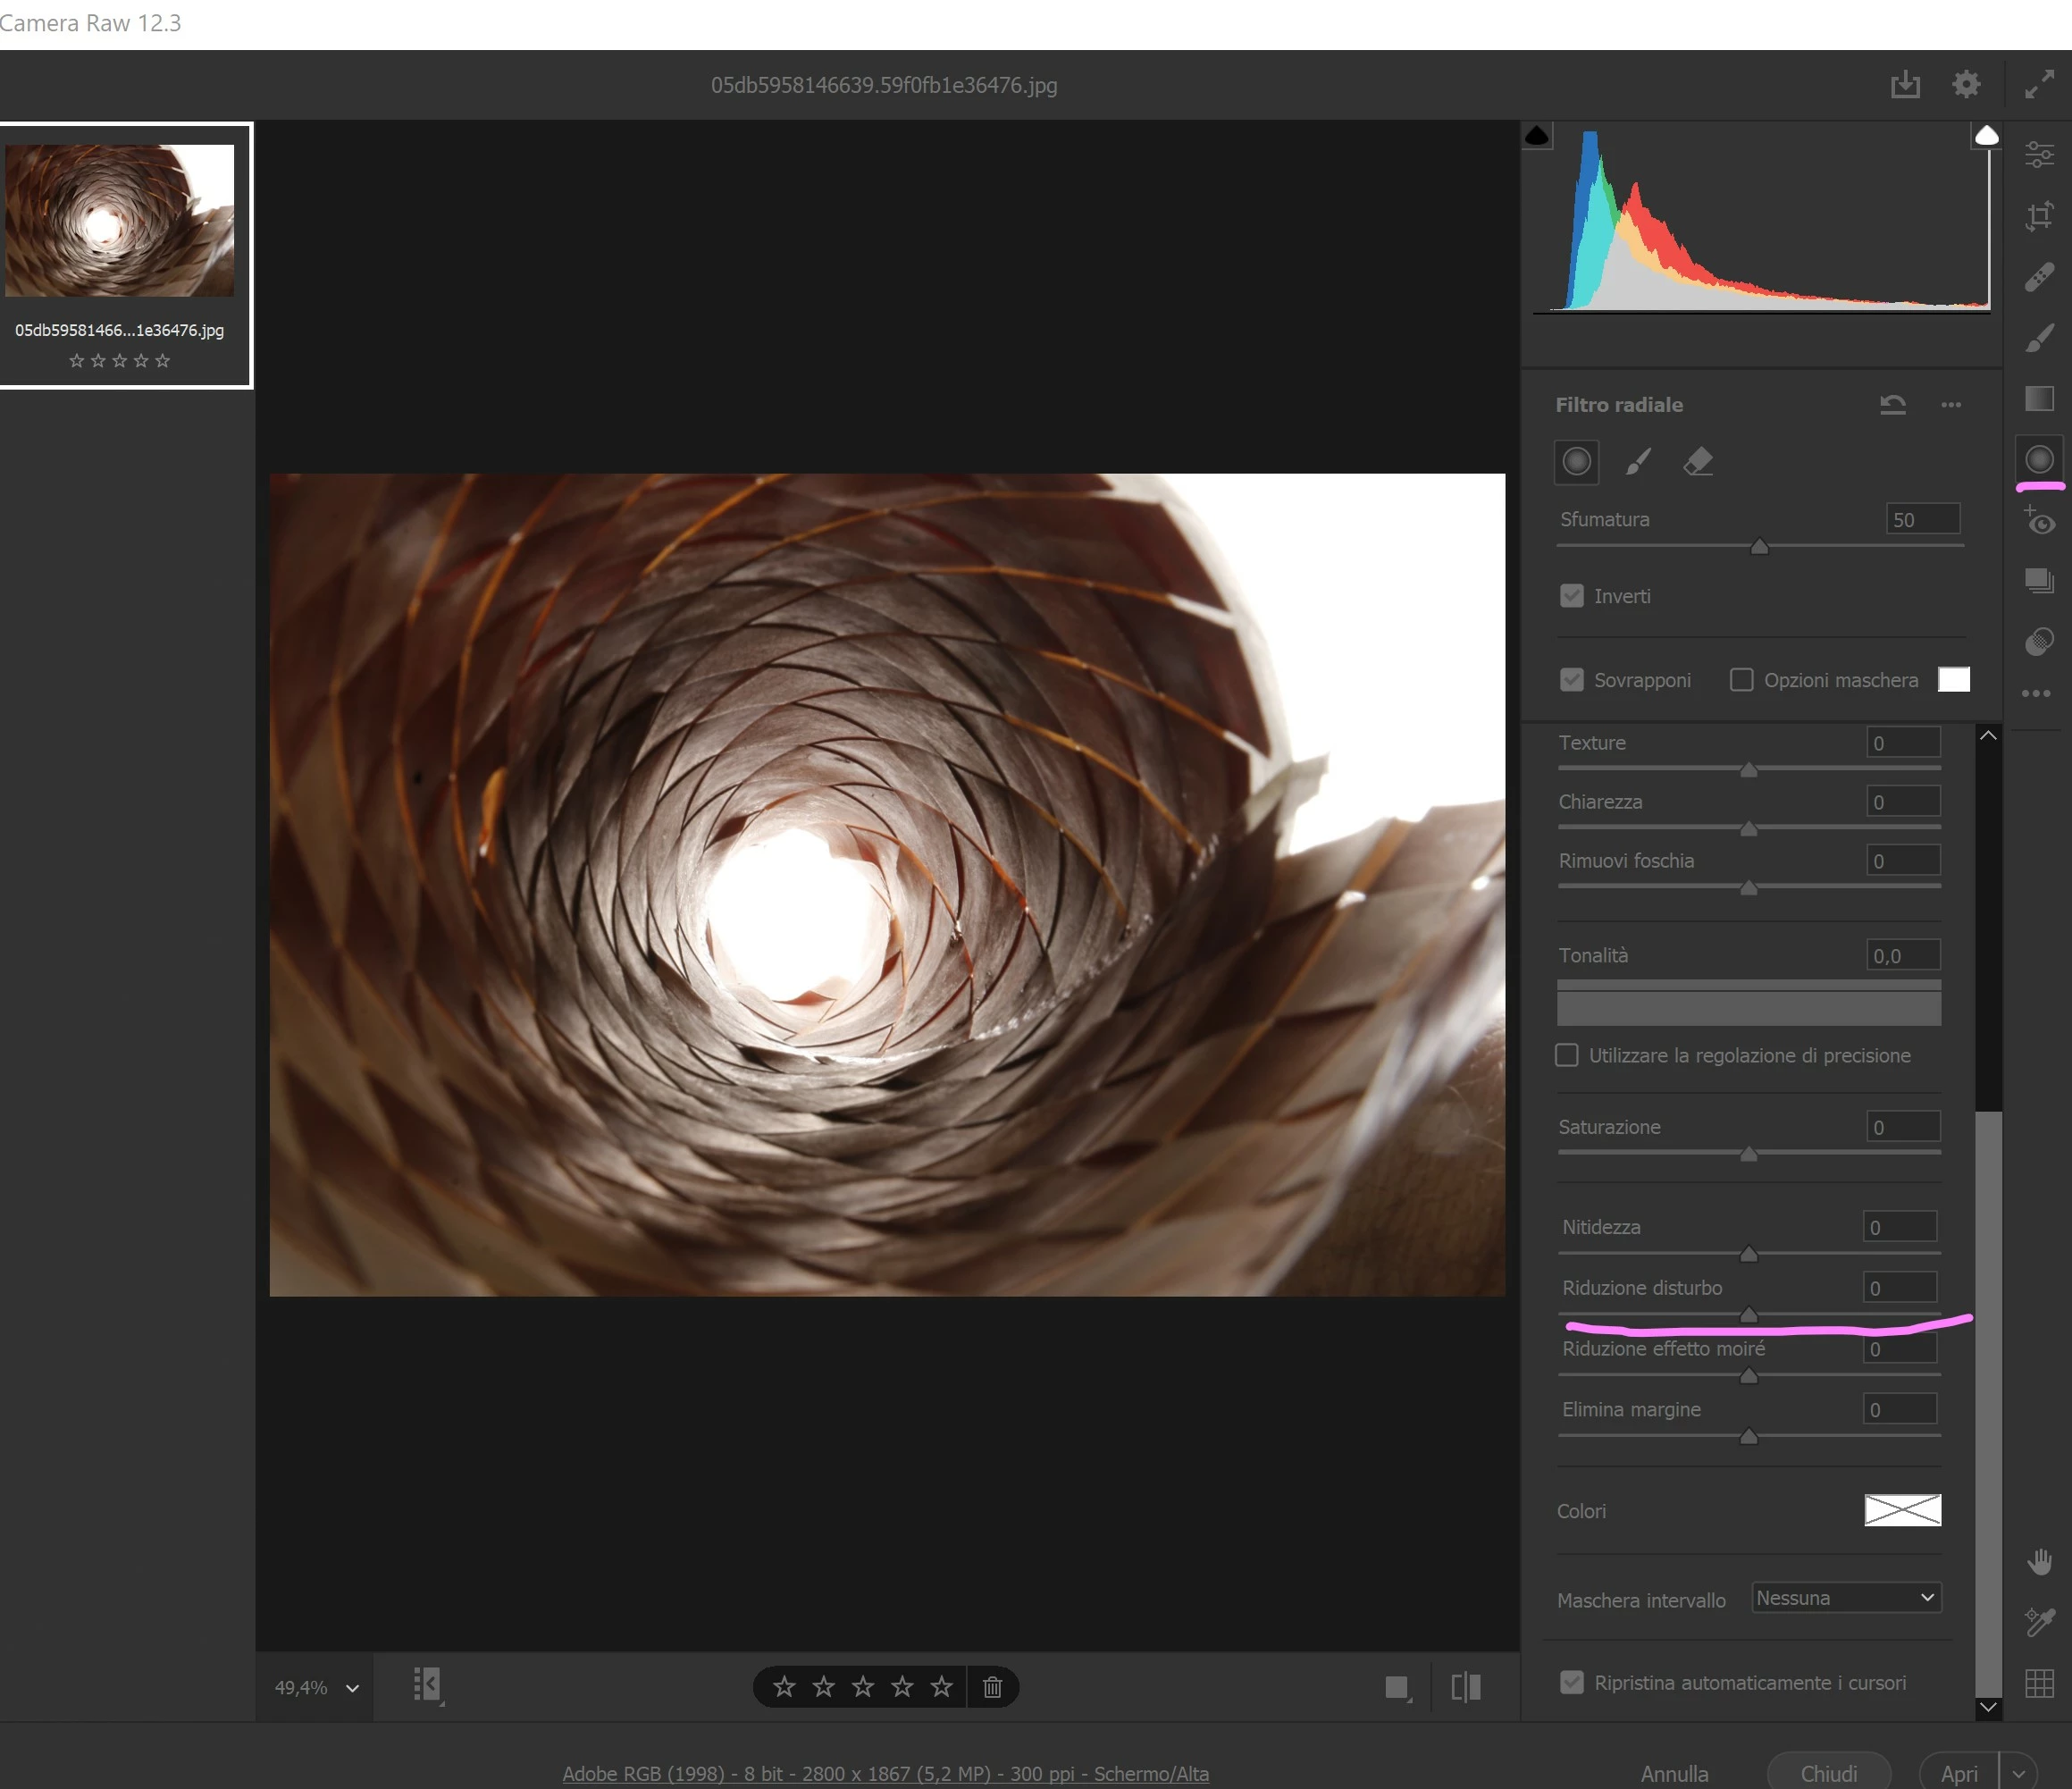Toggle the grid overlay icon
The width and height of the screenshot is (2072, 1789).
point(2039,1683)
